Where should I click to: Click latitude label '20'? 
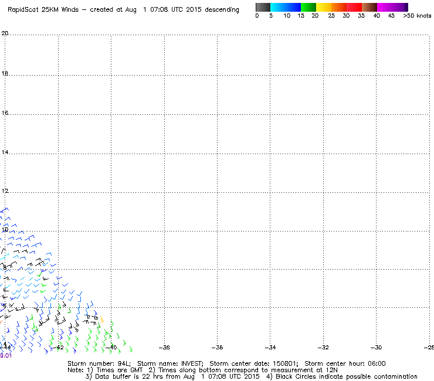[5, 33]
